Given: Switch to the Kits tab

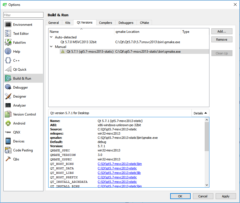Looking at the screenshot, I should coord(68,23).
